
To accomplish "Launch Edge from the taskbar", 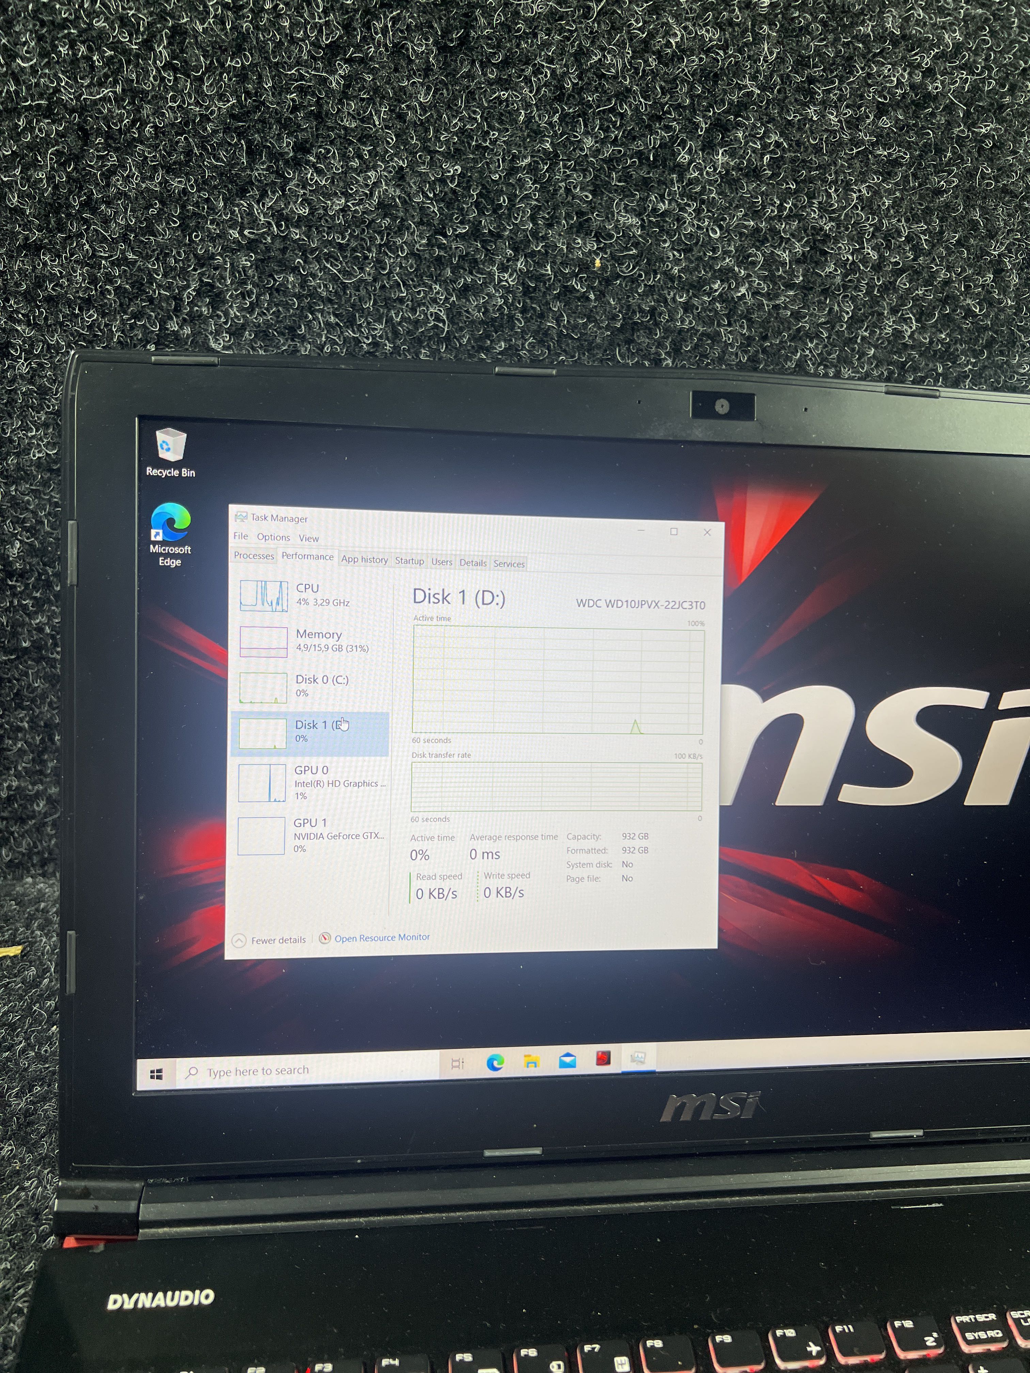I will click(495, 1063).
